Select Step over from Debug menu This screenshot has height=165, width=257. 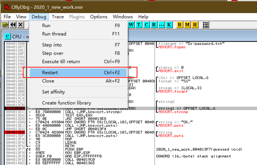(x=78, y=53)
